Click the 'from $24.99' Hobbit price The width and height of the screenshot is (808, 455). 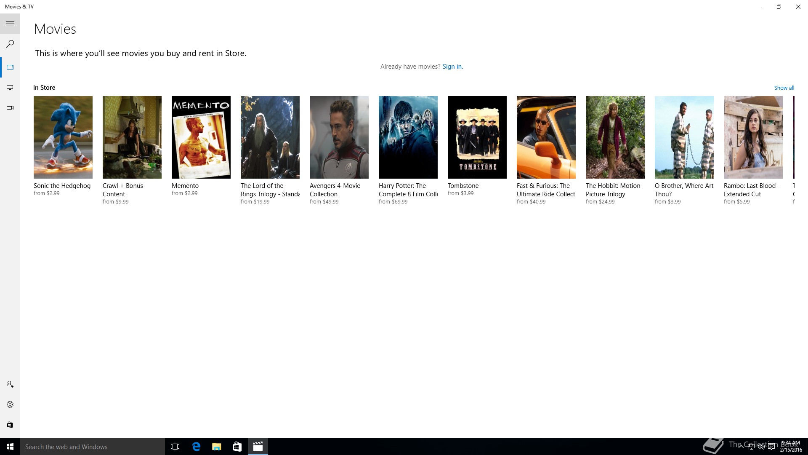pos(600,202)
